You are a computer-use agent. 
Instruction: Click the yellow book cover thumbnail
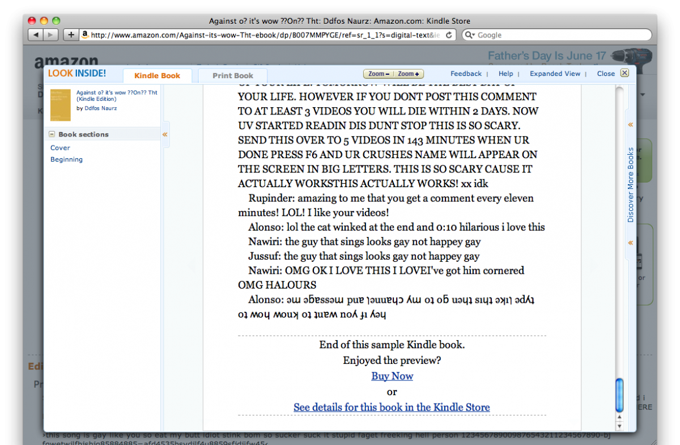click(x=61, y=104)
